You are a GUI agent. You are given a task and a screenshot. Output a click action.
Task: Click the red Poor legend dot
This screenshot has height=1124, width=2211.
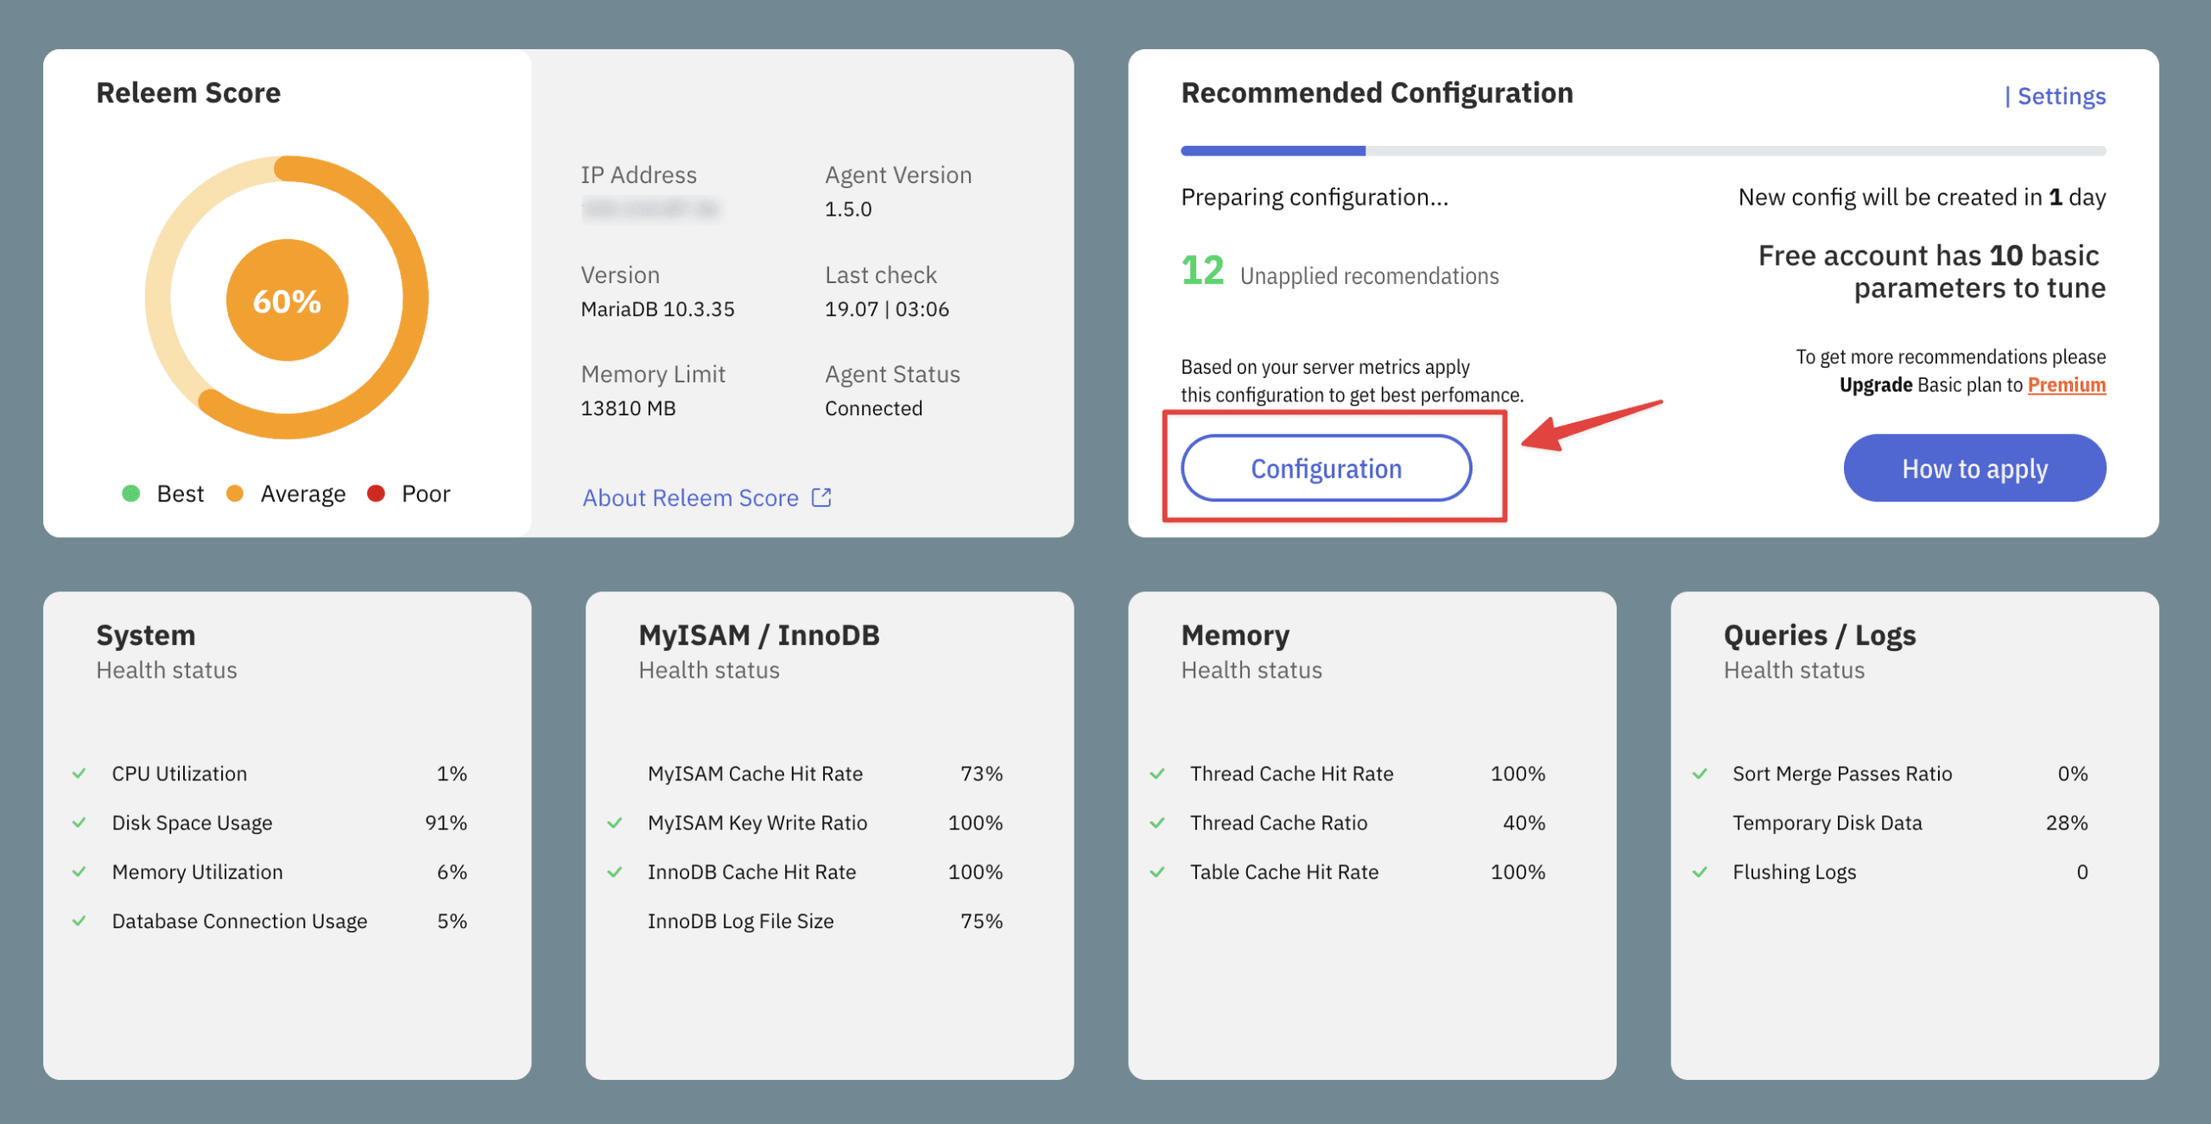click(x=376, y=493)
